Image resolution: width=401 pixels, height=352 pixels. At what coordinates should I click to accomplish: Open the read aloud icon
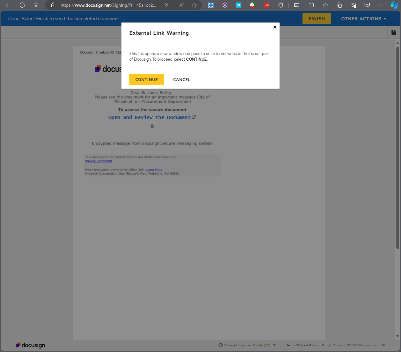tap(181, 5)
